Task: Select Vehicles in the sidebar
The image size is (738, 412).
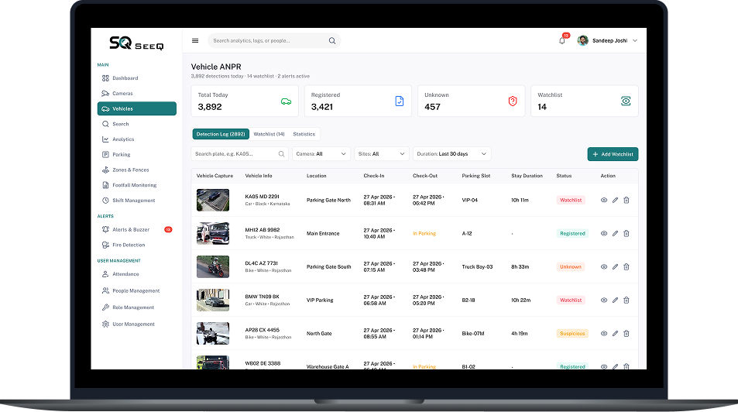Action: pyautogui.click(x=136, y=108)
